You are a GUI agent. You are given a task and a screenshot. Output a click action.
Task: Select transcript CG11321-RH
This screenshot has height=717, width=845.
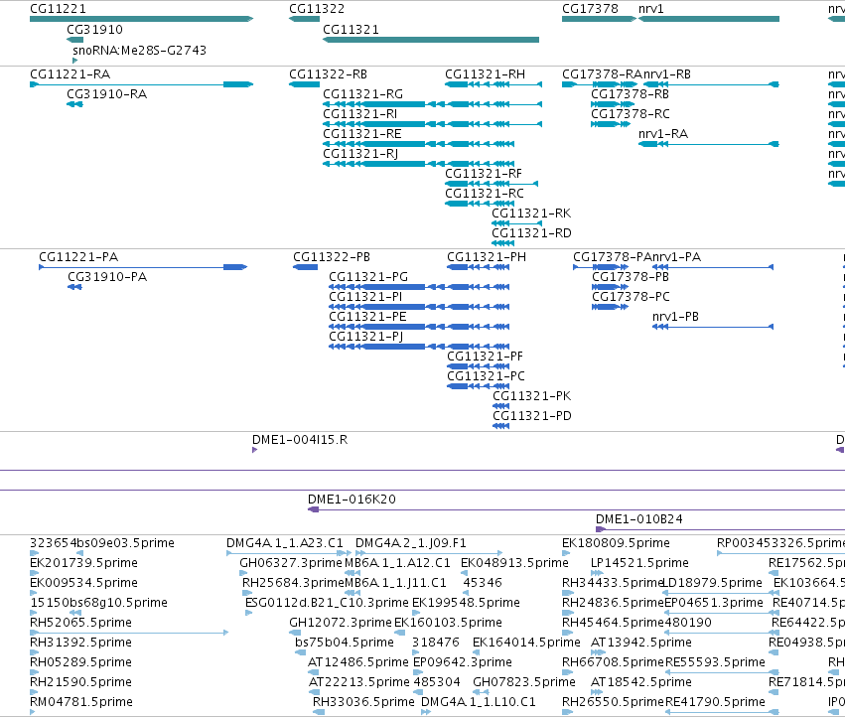coord(493,84)
